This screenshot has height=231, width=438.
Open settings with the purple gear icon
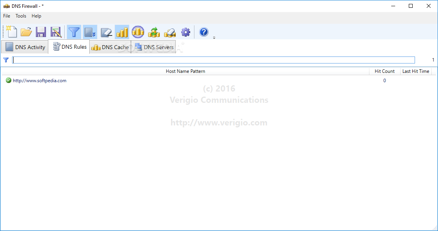point(186,32)
